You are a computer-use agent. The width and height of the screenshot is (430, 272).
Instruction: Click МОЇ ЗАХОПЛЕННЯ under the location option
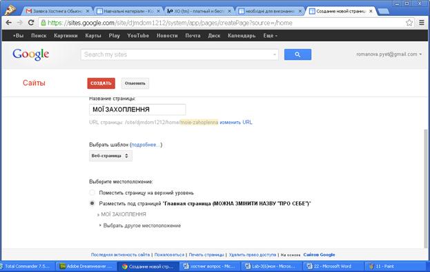click(x=124, y=214)
